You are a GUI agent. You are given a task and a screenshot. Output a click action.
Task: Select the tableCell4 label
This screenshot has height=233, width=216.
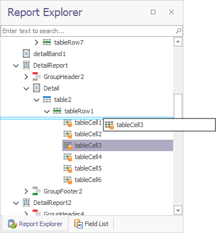click(88, 157)
